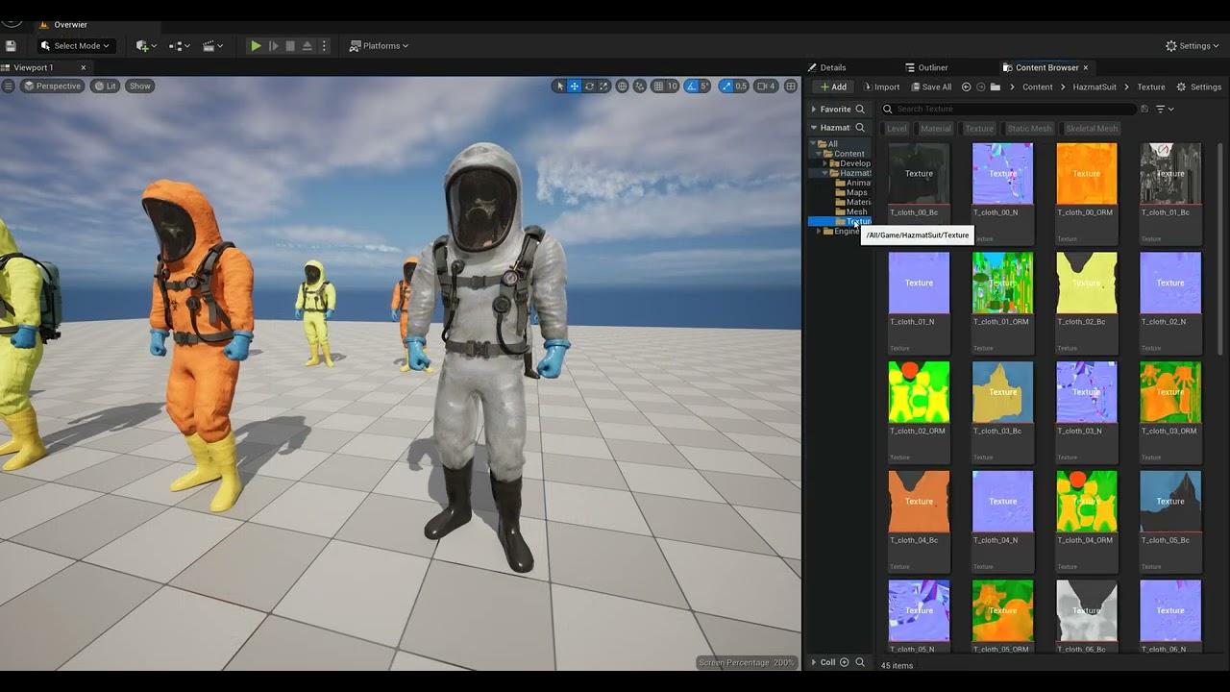
Task: Select the T_cloth_00_ORM texture thumbnail
Action: coord(1087,174)
